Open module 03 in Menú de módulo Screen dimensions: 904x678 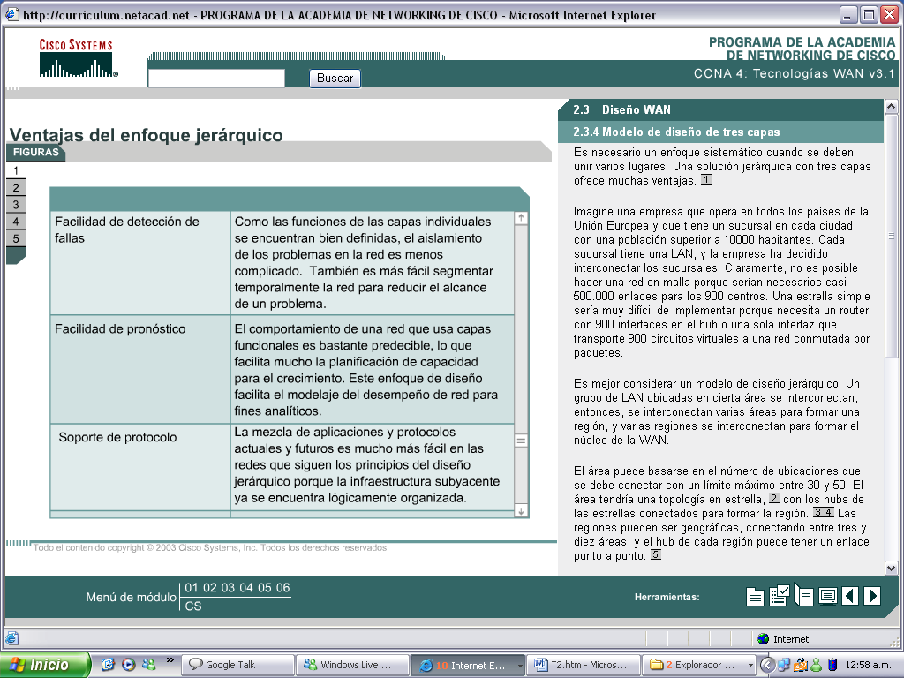[x=229, y=587]
